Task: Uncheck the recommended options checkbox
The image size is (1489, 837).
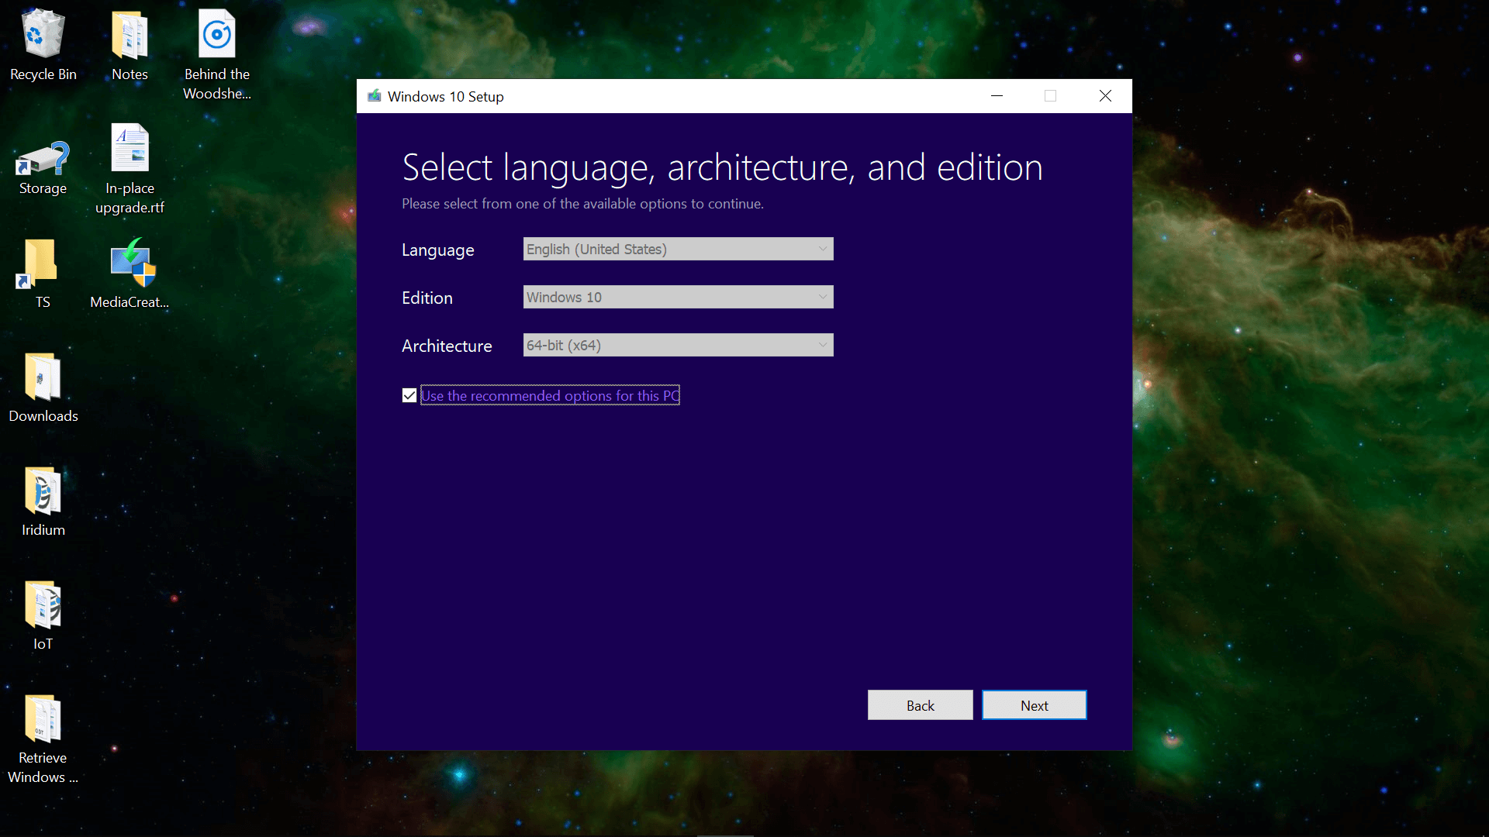Action: [409, 396]
